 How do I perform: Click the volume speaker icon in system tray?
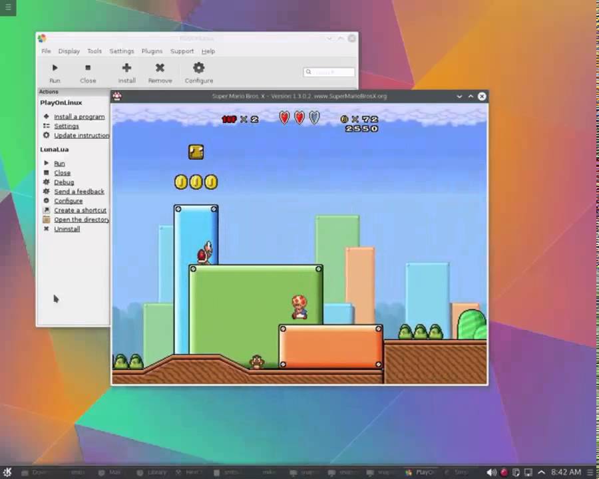491,472
